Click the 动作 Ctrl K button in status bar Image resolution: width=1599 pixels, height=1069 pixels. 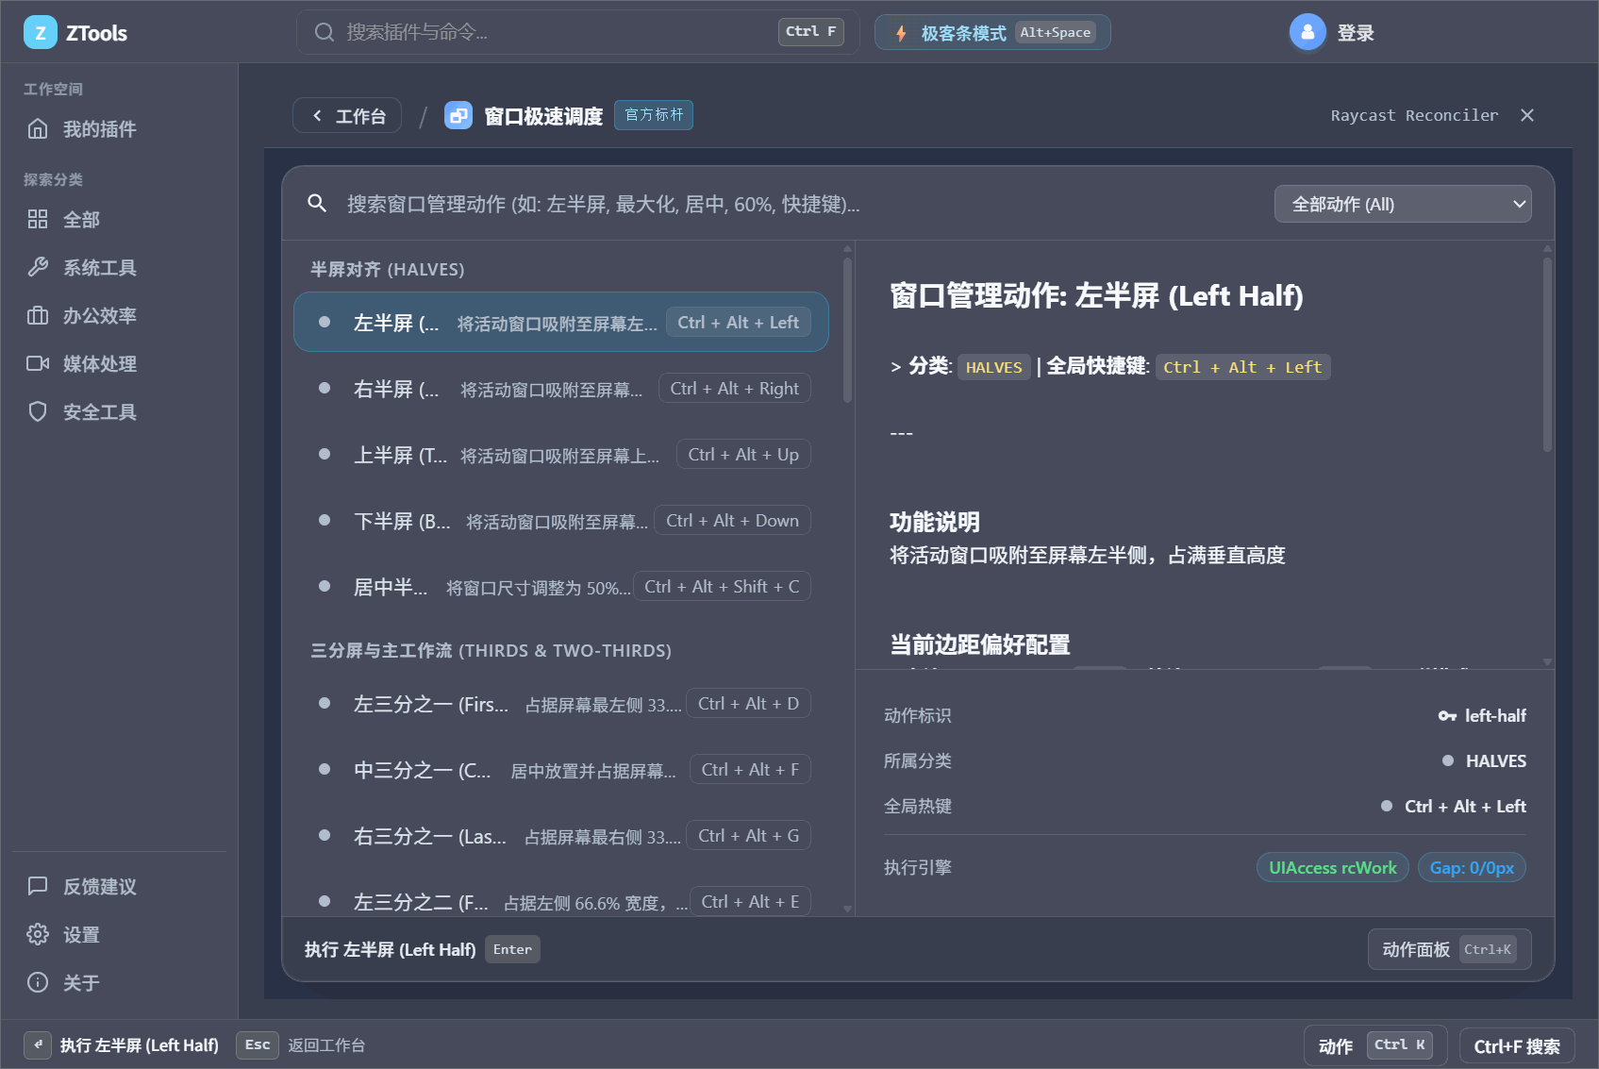point(1374,1045)
